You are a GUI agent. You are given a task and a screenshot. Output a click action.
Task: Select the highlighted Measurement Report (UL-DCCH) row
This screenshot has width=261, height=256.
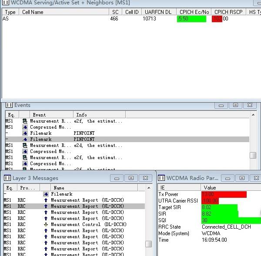(x=74, y=206)
